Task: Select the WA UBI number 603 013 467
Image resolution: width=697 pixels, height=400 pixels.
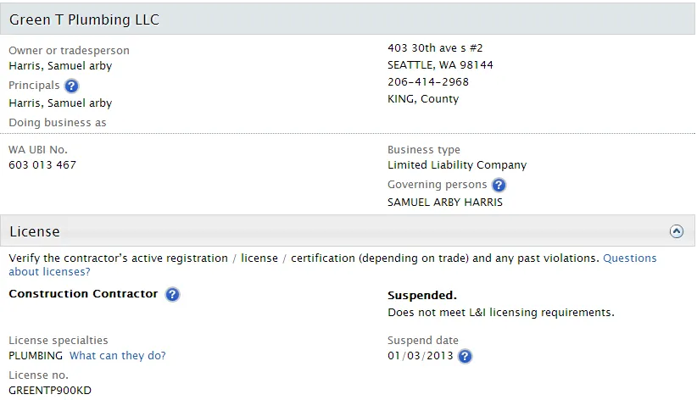Action: point(42,165)
